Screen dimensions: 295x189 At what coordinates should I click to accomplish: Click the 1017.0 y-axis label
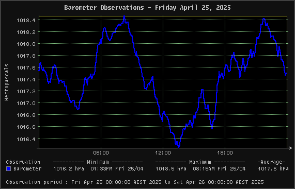(26, 103)
